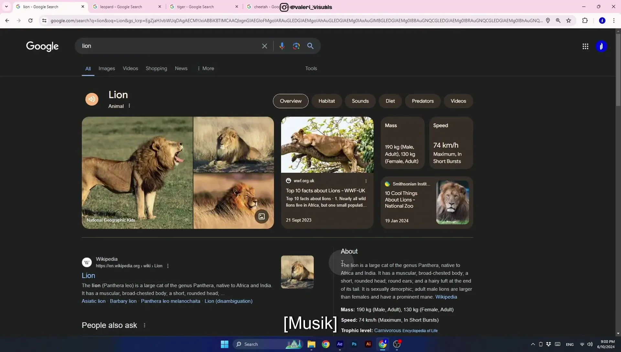Image resolution: width=621 pixels, height=352 pixels.
Task: Open the Lion Wikipedia result link
Action: (88, 275)
